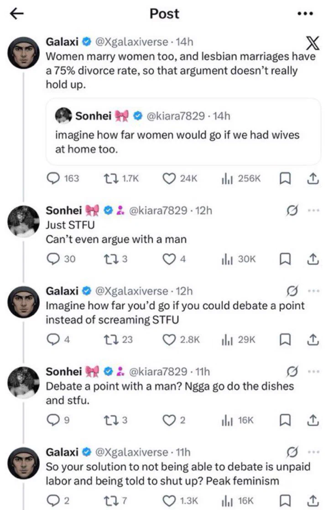This screenshot has height=510, width=328.
Task: Share Galaxi's main post
Action: point(312,178)
